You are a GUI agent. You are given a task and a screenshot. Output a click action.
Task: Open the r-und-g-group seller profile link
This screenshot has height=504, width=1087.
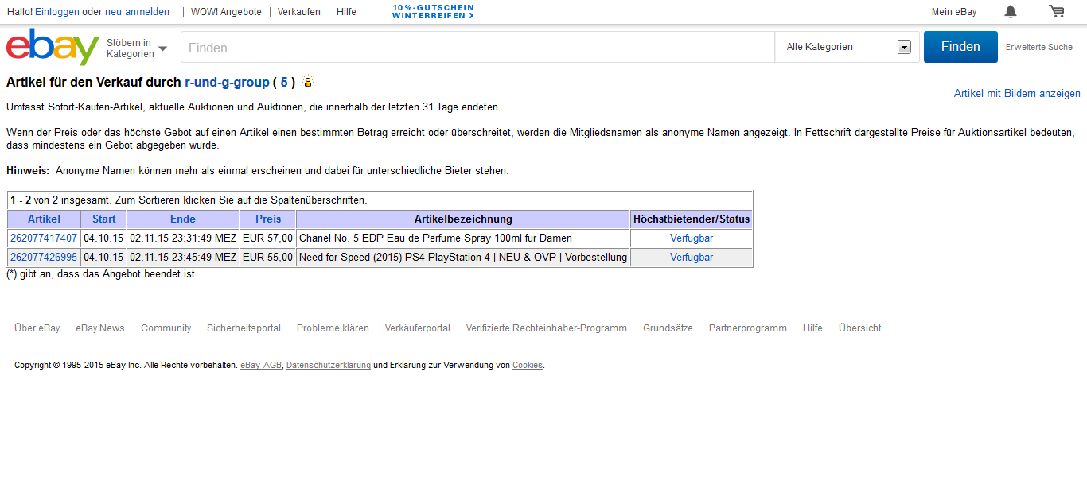tap(227, 82)
